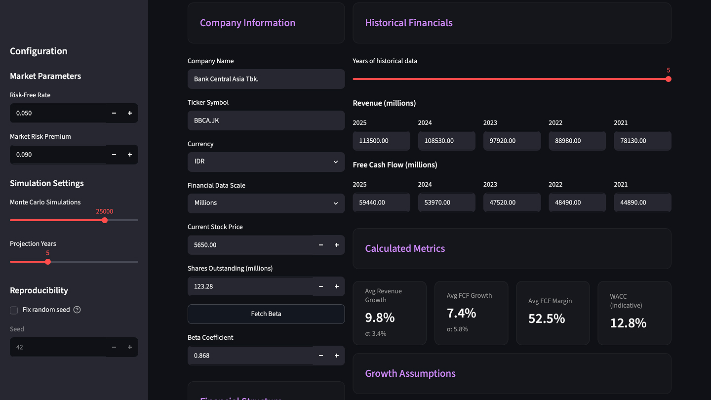Open the help tooltip icon beside Fix random seed
This screenshot has width=711, height=400.
point(77,310)
